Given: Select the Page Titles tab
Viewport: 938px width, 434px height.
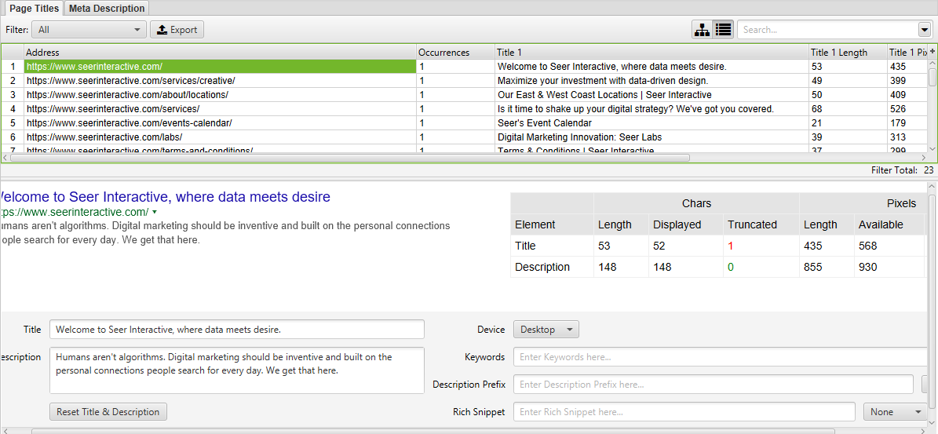Looking at the screenshot, I should pyautogui.click(x=32, y=9).
